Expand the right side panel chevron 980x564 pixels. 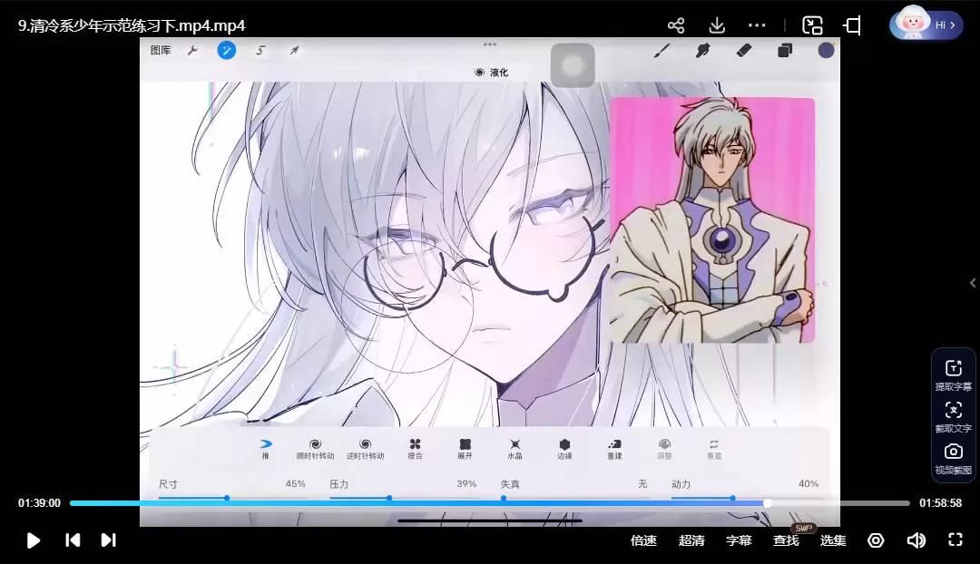pyautogui.click(x=973, y=283)
